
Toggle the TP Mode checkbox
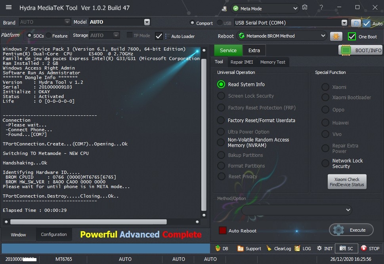pyautogui.click(x=130, y=35)
